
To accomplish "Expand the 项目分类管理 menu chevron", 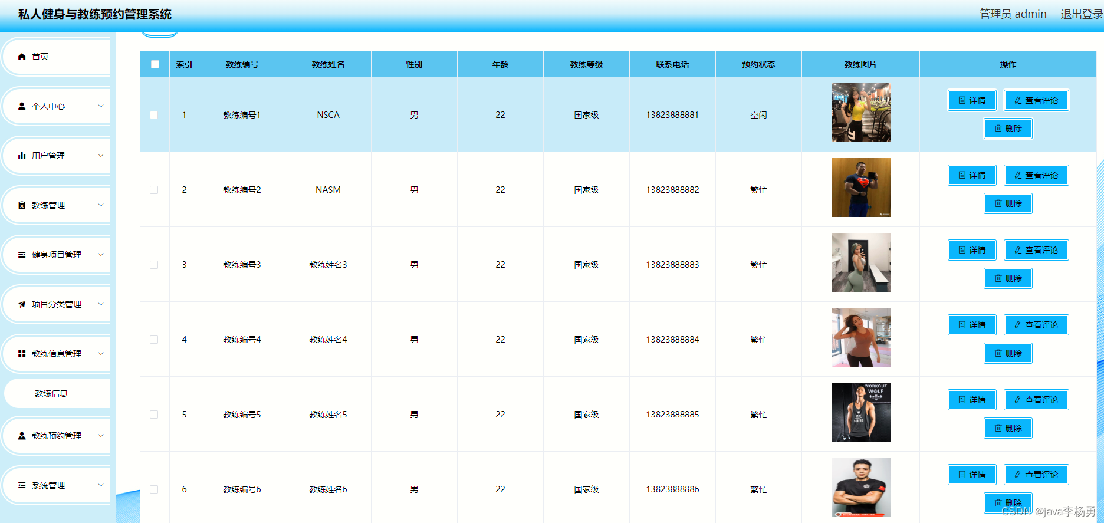I will (101, 304).
